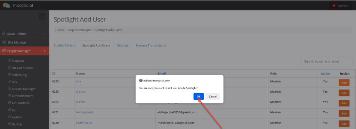Screen dimensions: 356x129
Task: Click the globe icon in dialog
Action: [x=140, y=80]
